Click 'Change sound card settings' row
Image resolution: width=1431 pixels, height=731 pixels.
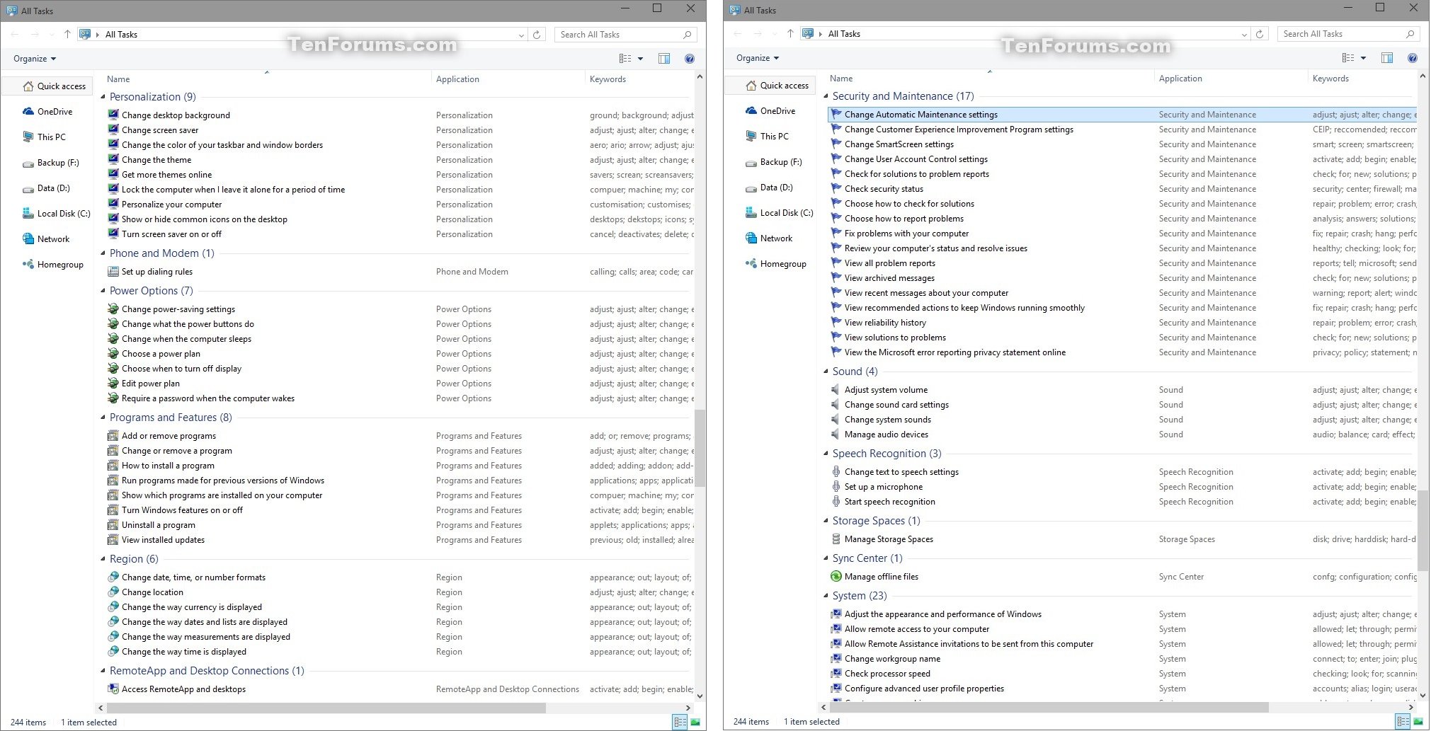(1122, 405)
